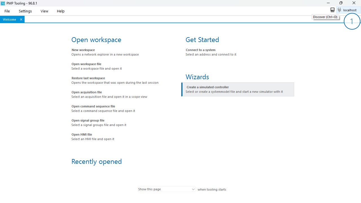This screenshot has height=203, width=361.
Task: Open the File menu
Action: [x=7, y=11]
